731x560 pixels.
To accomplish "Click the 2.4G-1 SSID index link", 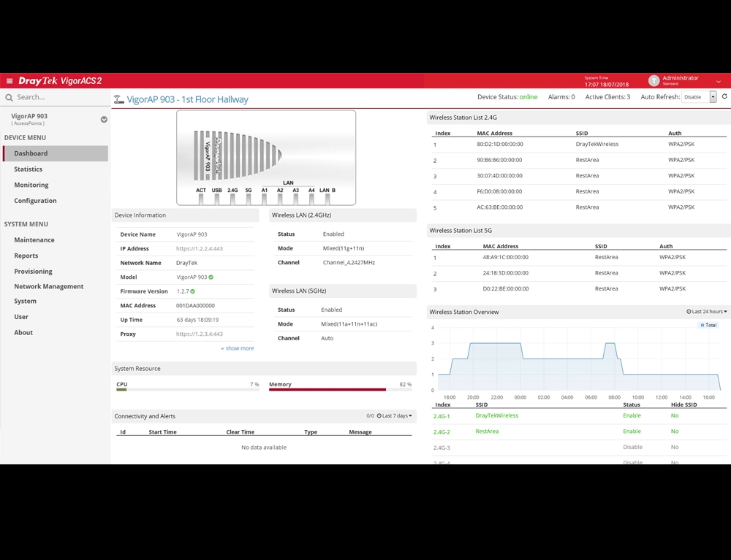I will click(442, 416).
